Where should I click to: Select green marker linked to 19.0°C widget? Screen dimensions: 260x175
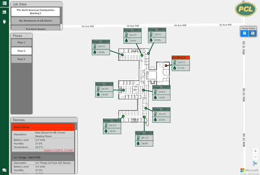pos(149,53)
